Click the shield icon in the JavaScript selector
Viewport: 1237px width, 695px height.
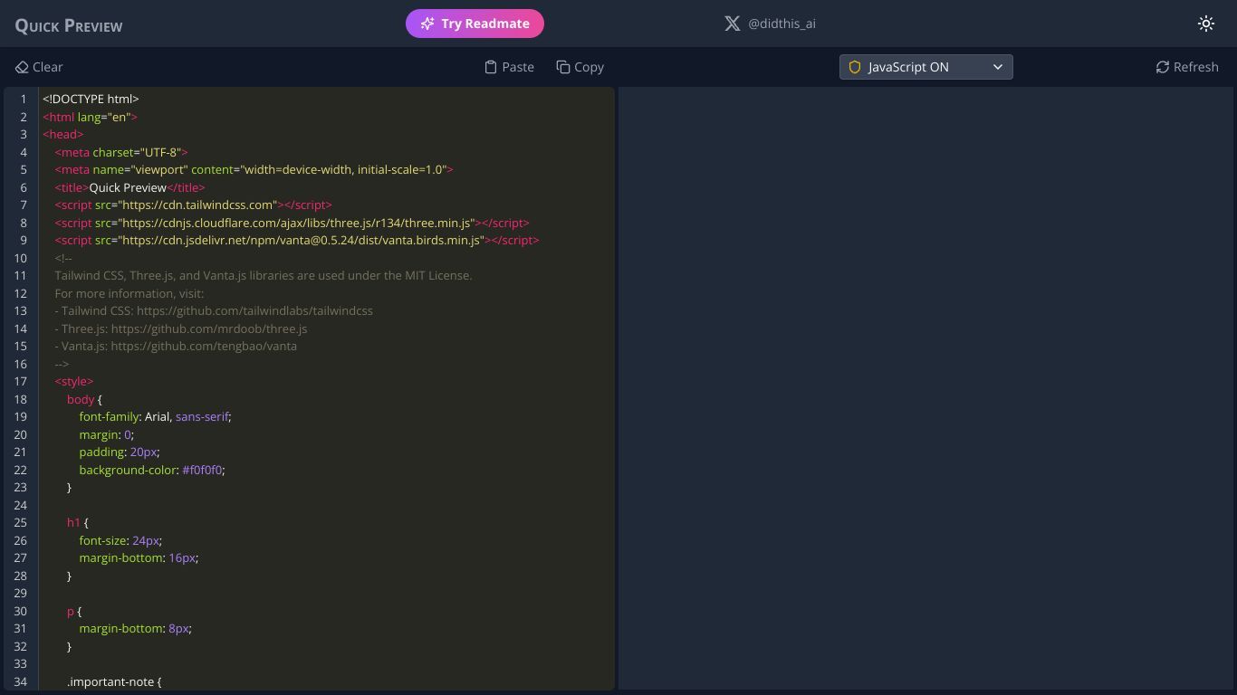click(854, 67)
